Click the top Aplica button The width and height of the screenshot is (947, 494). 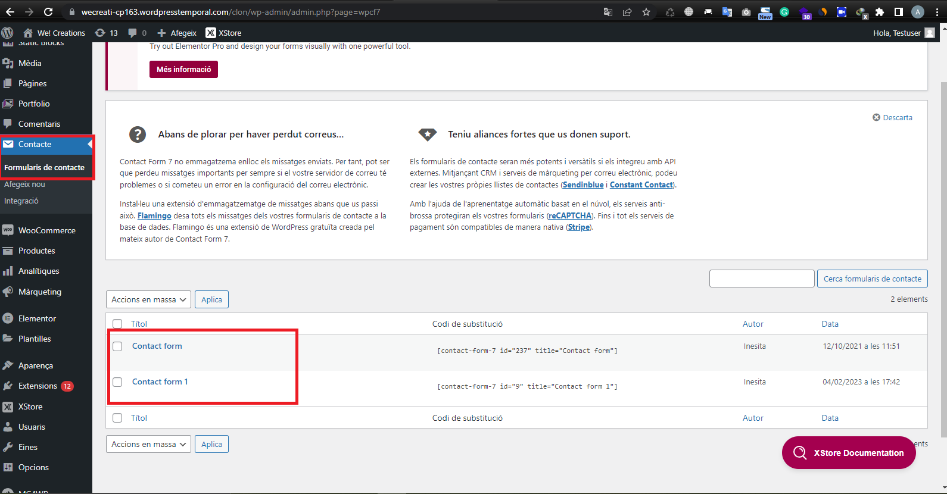point(211,299)
